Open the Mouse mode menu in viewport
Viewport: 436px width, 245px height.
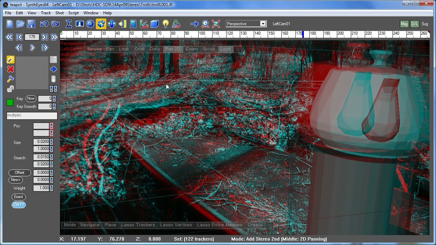point(94,49)
